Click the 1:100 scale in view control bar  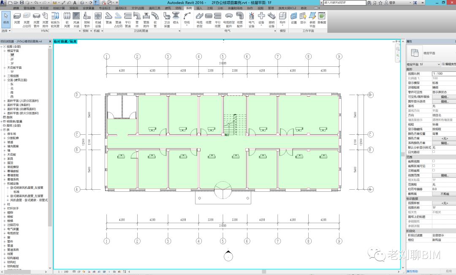(x=63, y=272)
